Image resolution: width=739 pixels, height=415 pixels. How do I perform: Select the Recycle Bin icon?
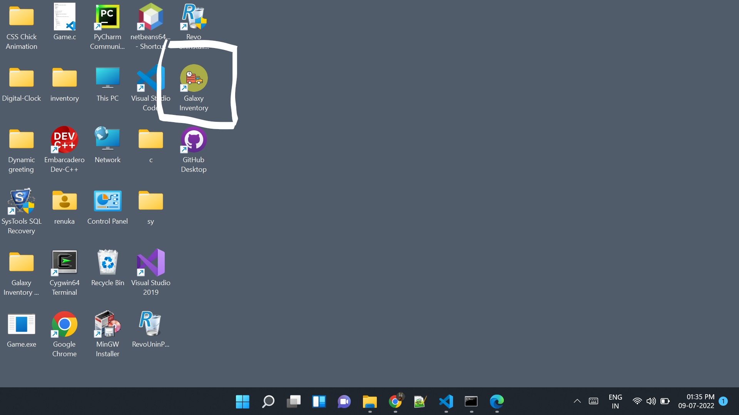pos(107,268)
